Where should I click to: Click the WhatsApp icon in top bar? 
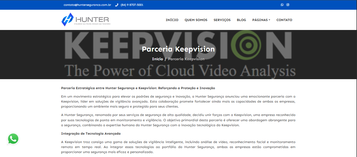[282, 5]
